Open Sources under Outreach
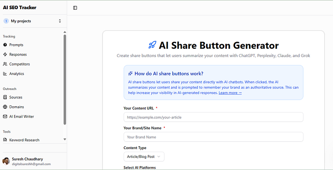 point(16,97)
